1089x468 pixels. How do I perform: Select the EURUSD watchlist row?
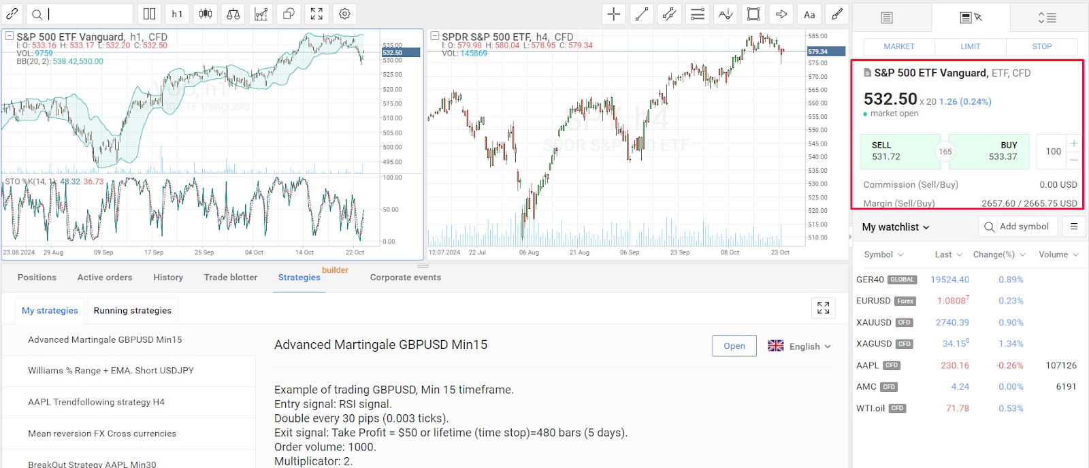point(969,301)
